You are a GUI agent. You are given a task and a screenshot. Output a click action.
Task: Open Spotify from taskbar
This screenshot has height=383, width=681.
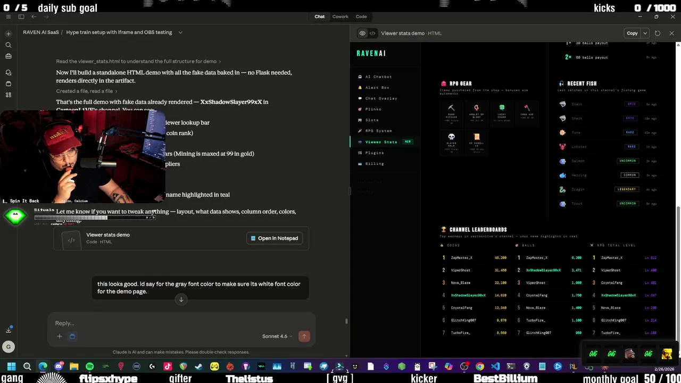tap(89, 367)
